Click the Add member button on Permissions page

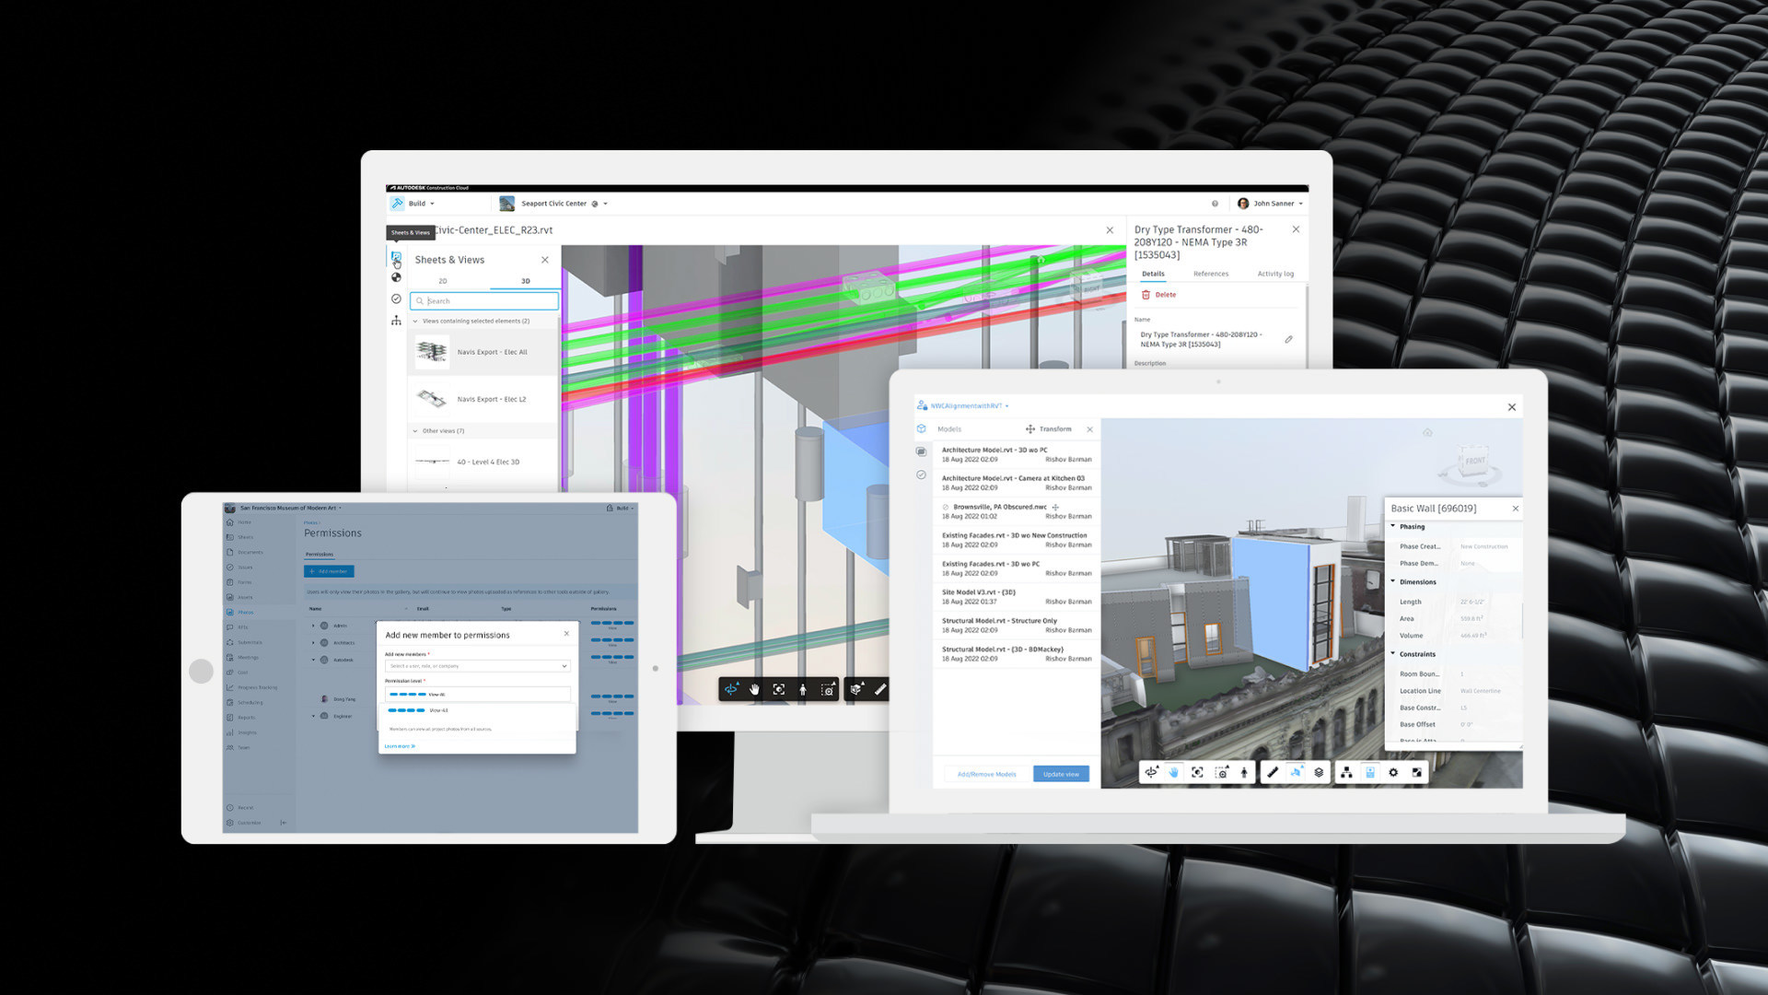pos(329,571)
